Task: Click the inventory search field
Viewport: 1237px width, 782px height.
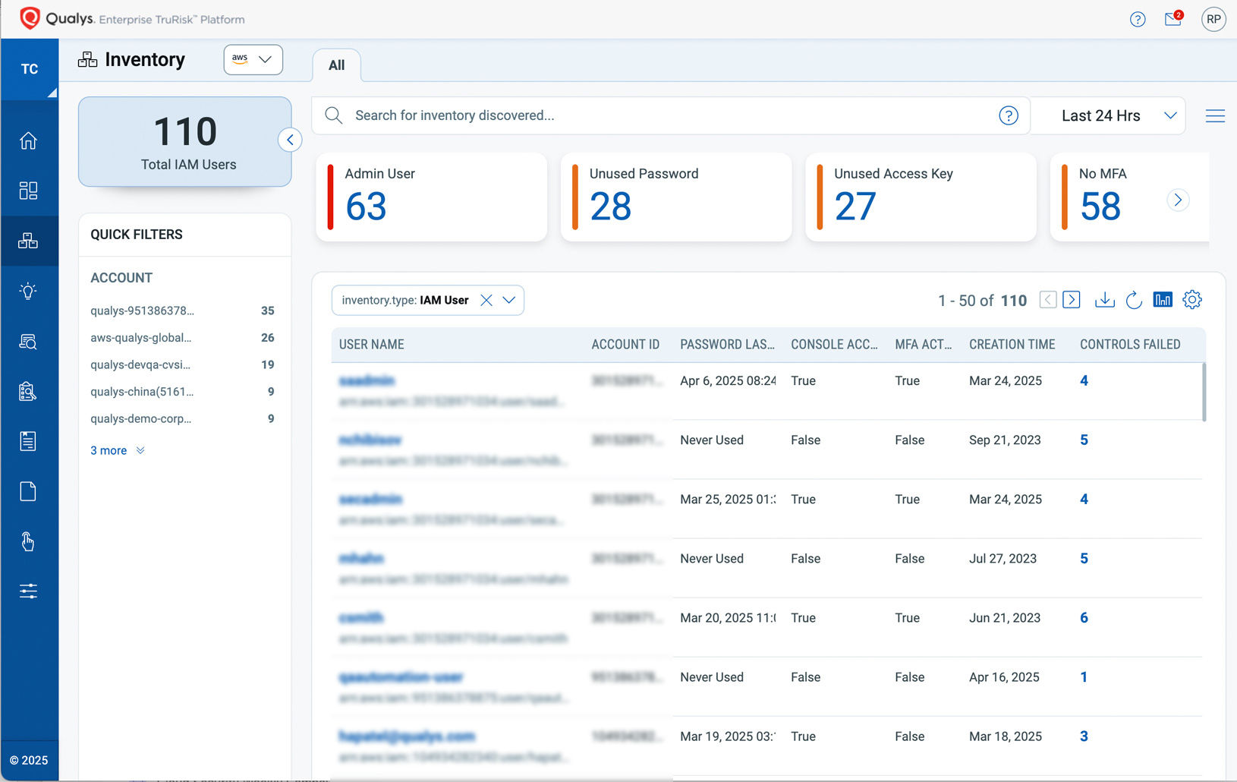Action: tap(671, 115)
